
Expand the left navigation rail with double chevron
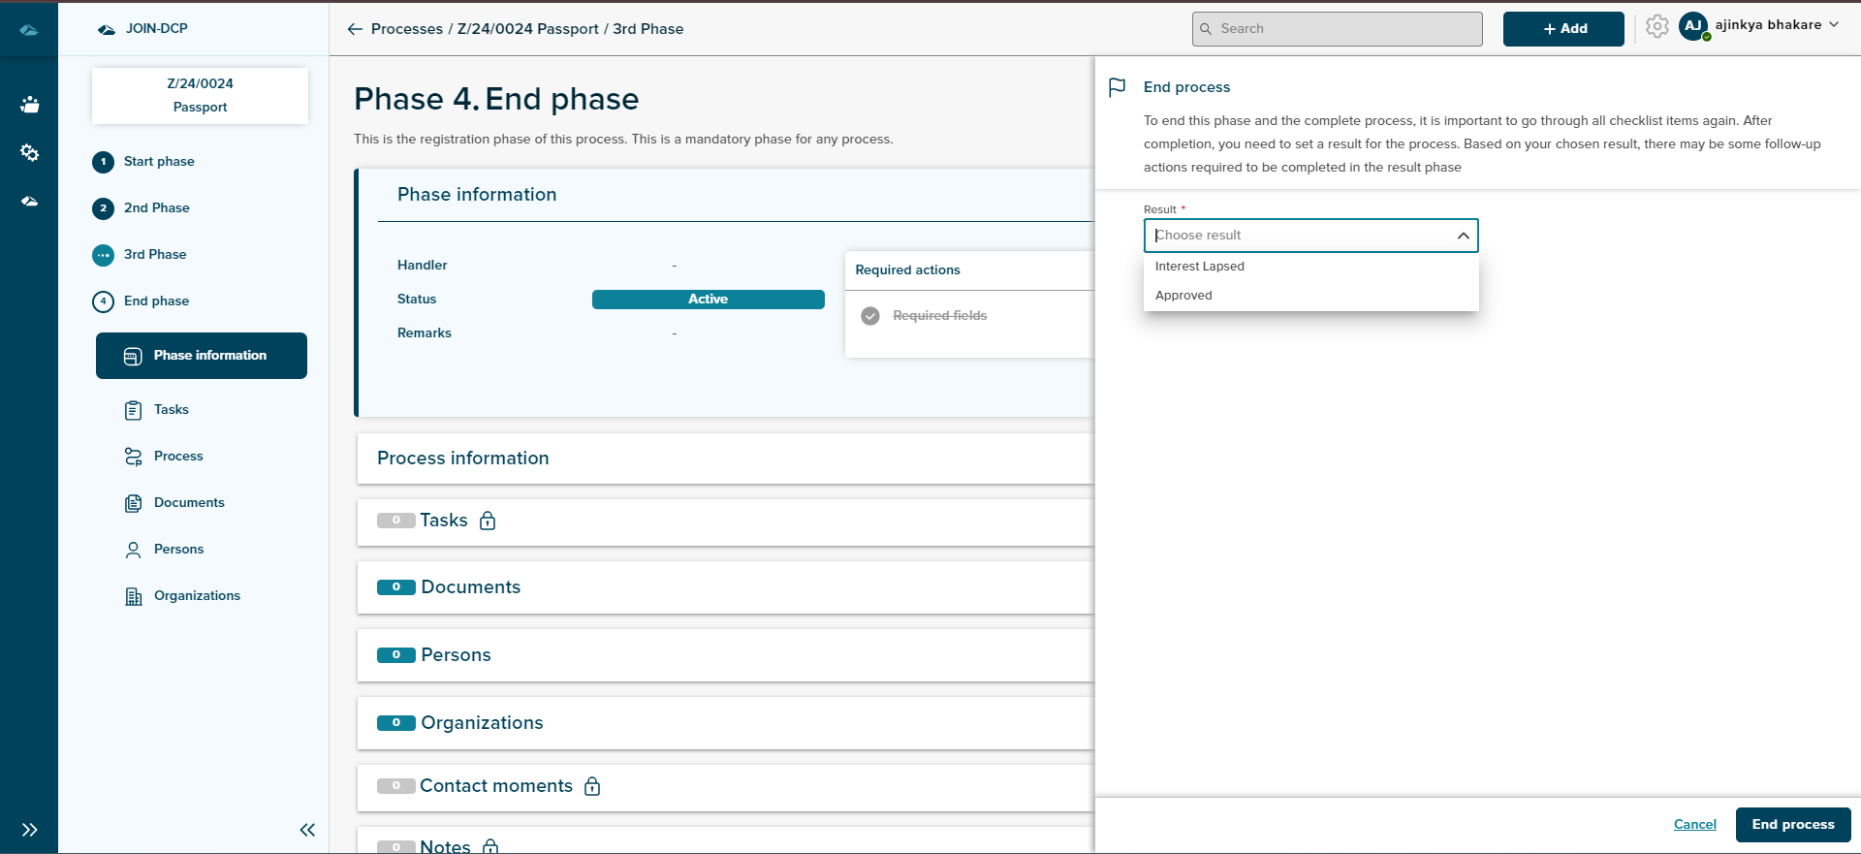30,830
